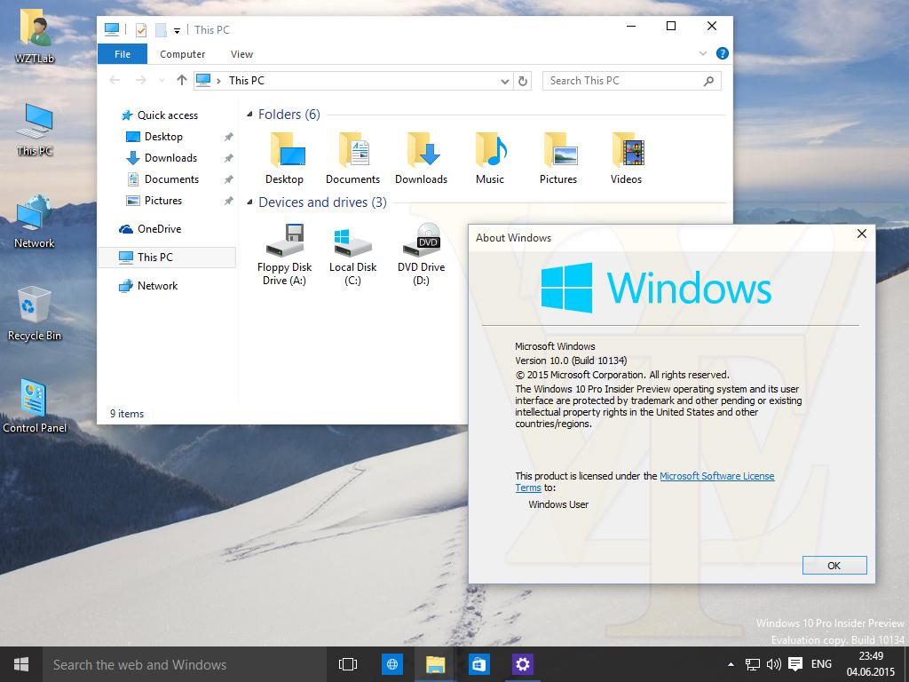Click the Properties icon in Explorer's title bar
The image size is (909, 682).
[x=141, y=29]
